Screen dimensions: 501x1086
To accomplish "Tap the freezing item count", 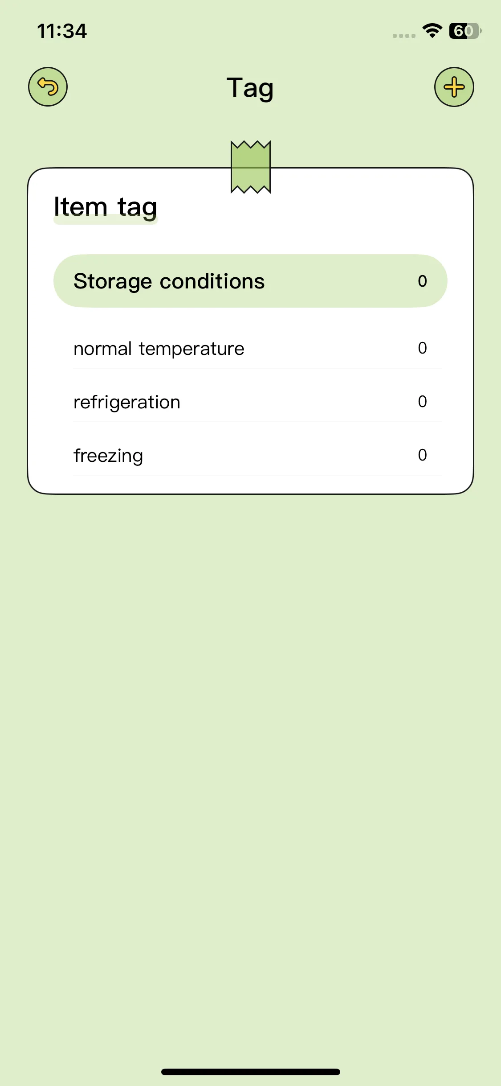I will click(x=422, y=455).
